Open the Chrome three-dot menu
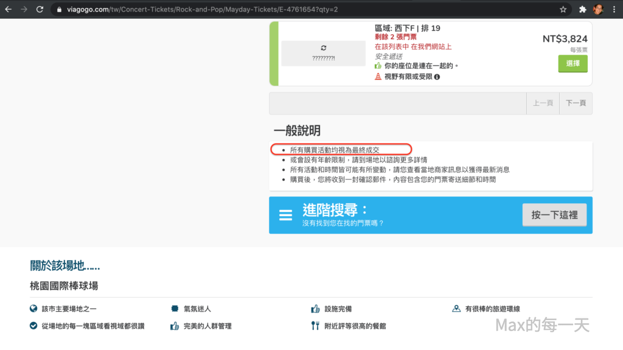 [613, 10]
